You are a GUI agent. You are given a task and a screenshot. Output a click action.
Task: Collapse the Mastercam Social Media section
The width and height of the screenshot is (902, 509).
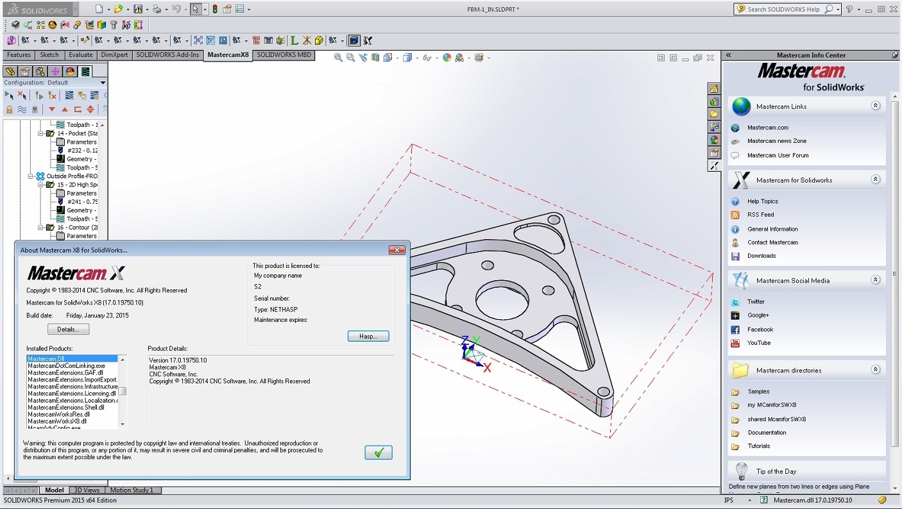(x=876, y=280)
